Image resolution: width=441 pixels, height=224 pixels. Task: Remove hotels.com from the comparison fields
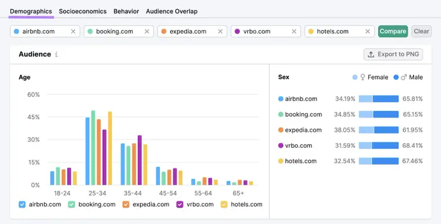point(367,32)
